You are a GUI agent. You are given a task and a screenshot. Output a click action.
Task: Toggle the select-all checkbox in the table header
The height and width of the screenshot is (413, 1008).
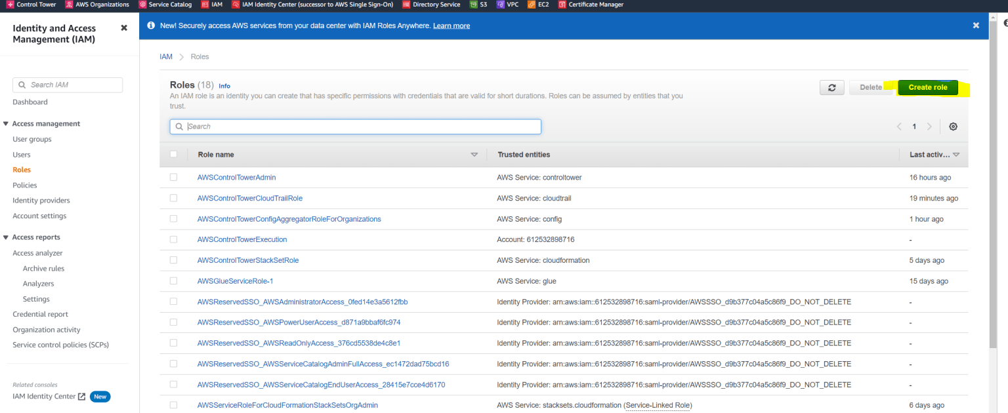tap(174, 154)
